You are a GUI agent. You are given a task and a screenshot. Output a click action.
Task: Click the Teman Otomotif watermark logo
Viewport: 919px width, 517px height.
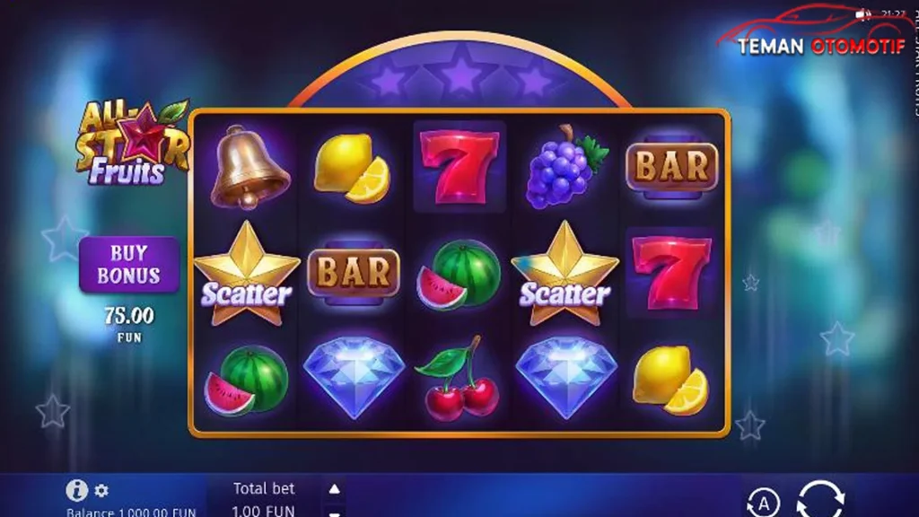point(818,31)
